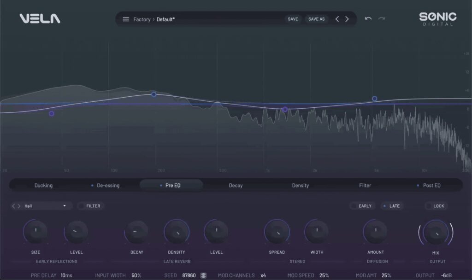
Task: Toggle the FILTER switch beside Hall
Action: 91,206
